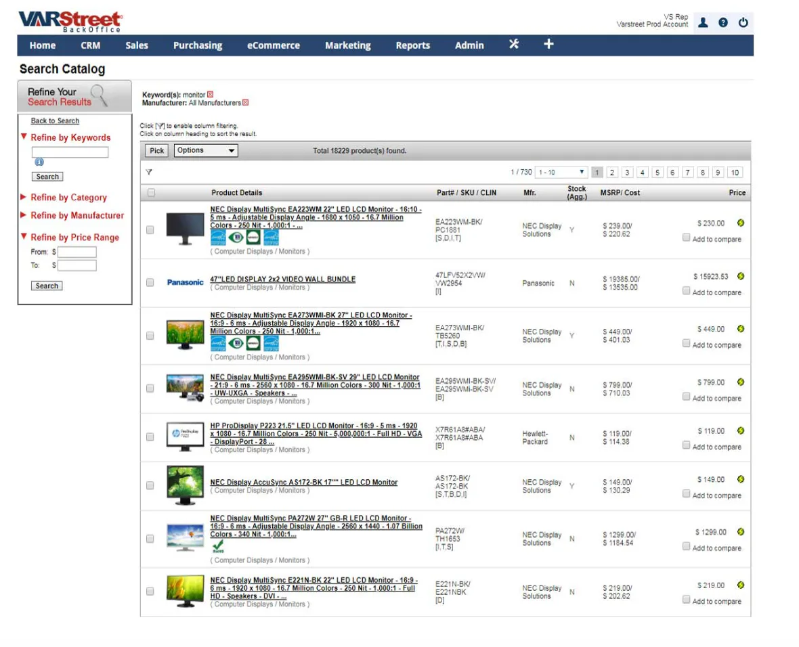This screenshot has height=647, width=799.
Task: Click the plus icon in the navigation bar
Action: (548, 45)
